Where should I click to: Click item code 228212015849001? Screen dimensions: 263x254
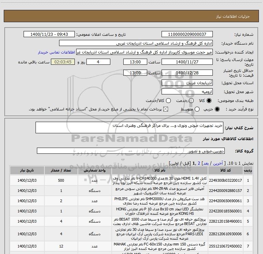[x=225, y=221]
